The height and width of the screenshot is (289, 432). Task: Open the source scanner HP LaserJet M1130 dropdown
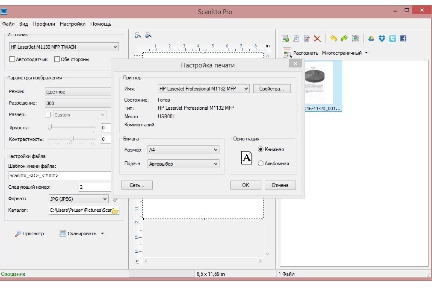coord(64,47)
